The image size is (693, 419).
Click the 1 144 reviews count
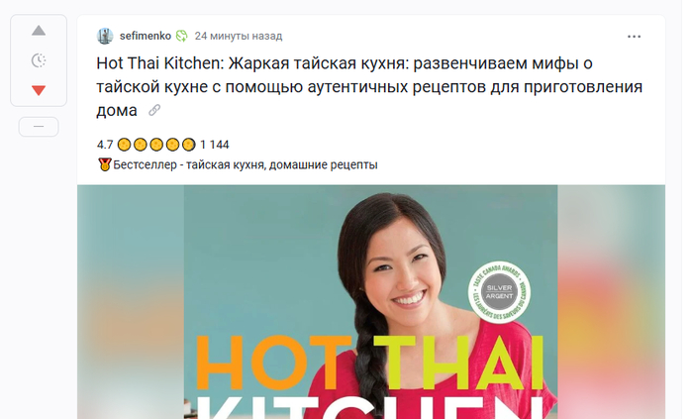pyautogui.click(x=215, y=145)
